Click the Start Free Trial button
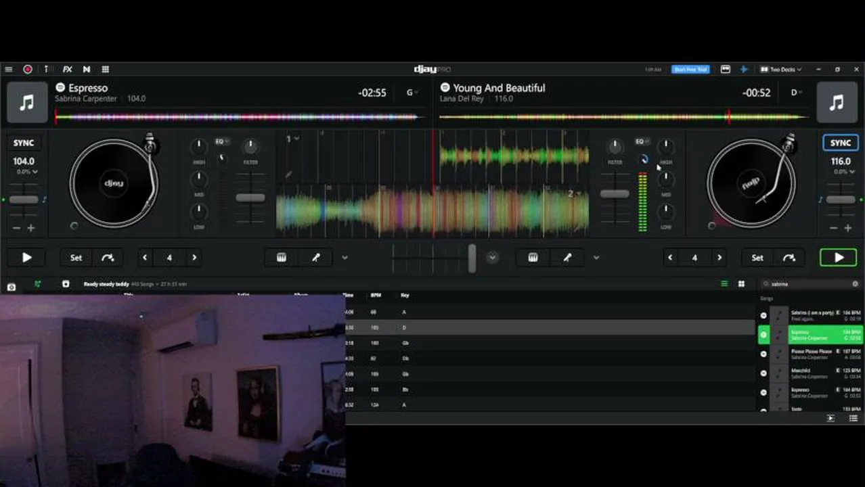 [x=690, y=69]
